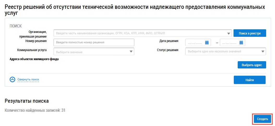Click the Адреса объектов жилищного фонда label

(34, 59)
